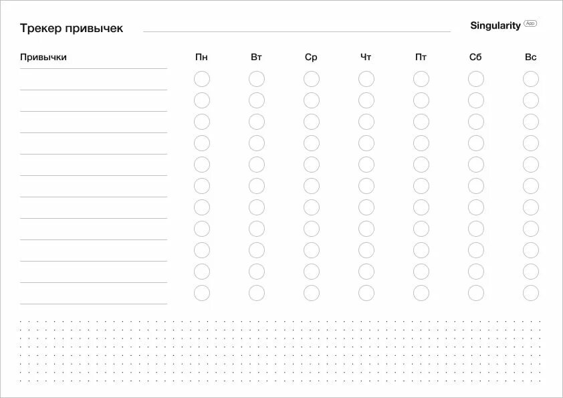Click the Чт day header
This screenshot has width=563, height=398.
[x=366, y=57]
